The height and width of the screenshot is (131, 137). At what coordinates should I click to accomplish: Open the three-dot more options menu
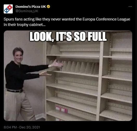coord(130,6)
